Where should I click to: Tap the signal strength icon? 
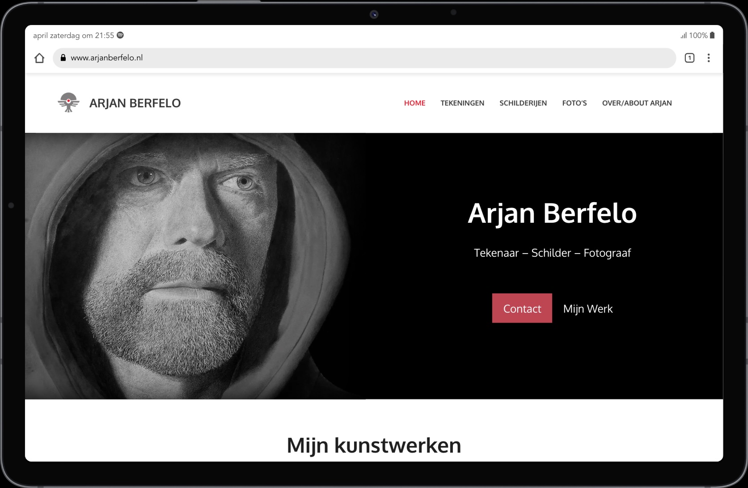pyautogui.click(x=684, y=35)
